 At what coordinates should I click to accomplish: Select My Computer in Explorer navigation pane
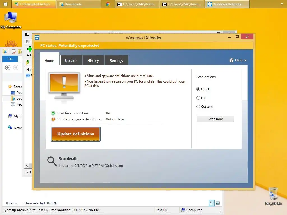click(15, 116)
